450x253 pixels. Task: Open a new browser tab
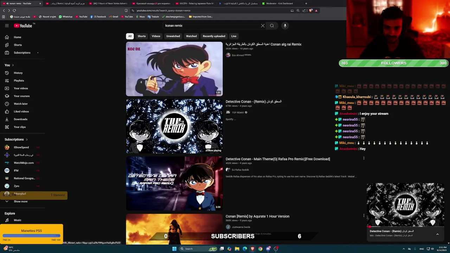pyautogui.click(x=306, y=4)
